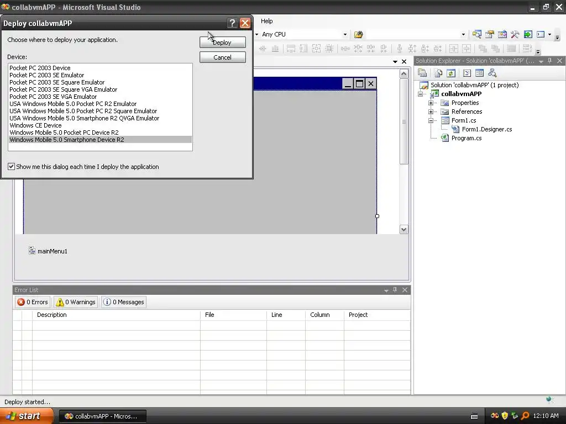Pin the Solution Explorer panel
This screenshot has height=424, width=566.
coord(550,61)
